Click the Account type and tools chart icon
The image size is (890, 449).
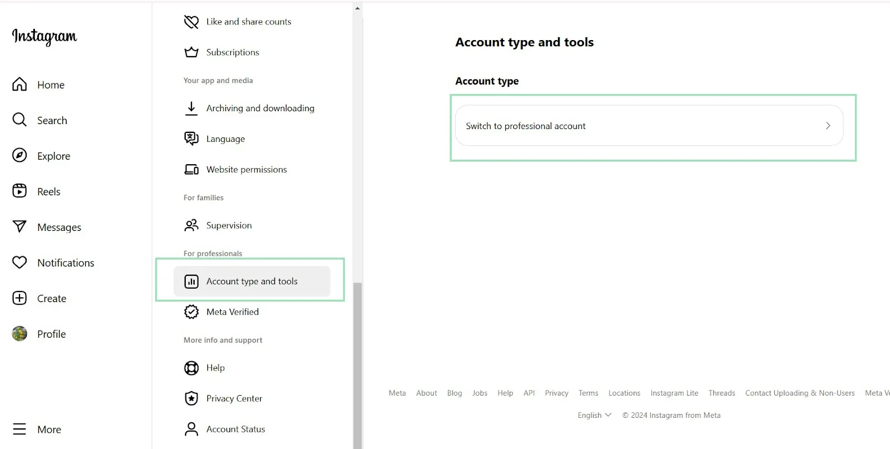coord(191,282)
